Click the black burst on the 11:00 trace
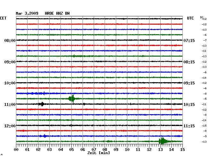The width and height of the screenshot is (208, 158). 42,104
